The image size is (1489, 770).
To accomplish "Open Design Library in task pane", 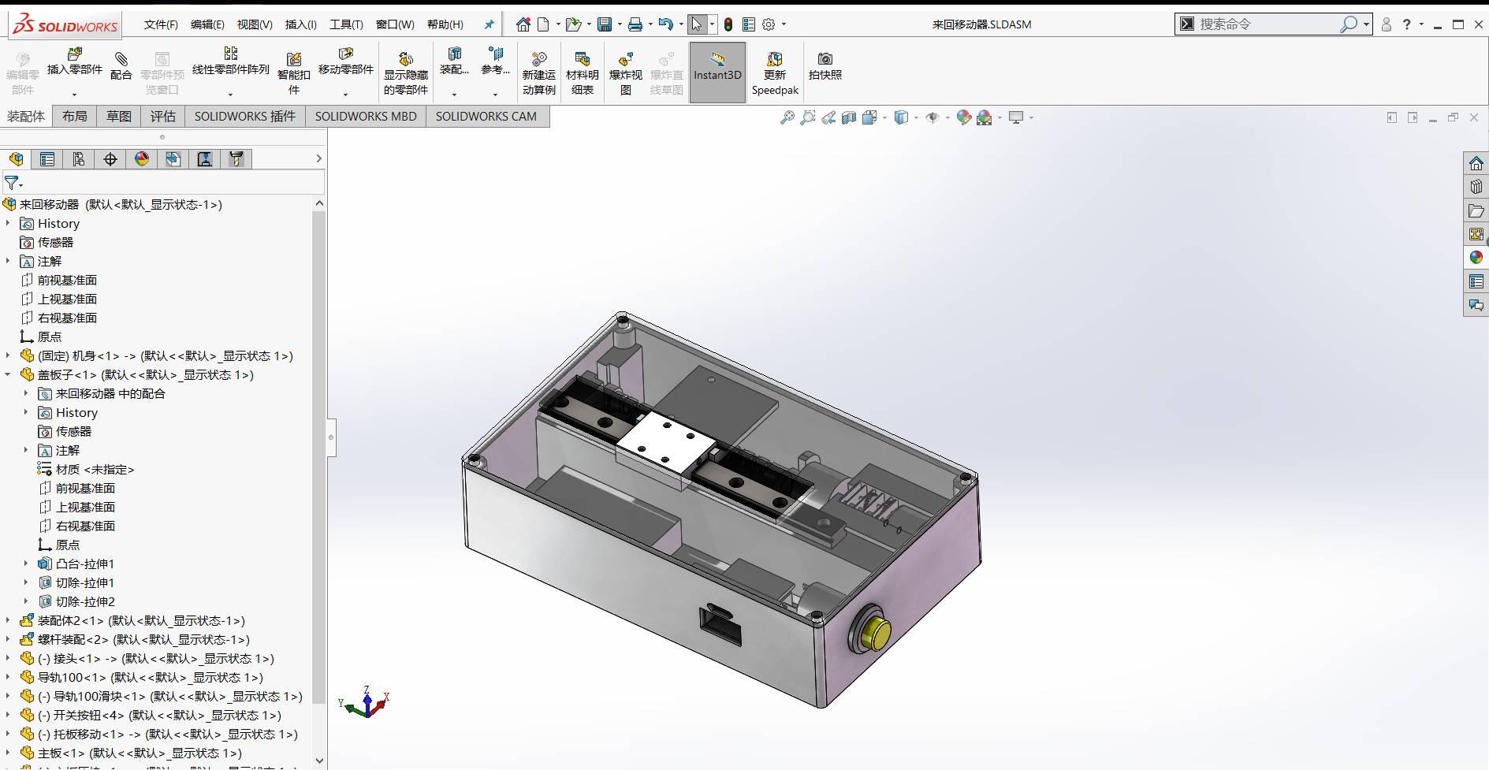I will (1476, 187).
